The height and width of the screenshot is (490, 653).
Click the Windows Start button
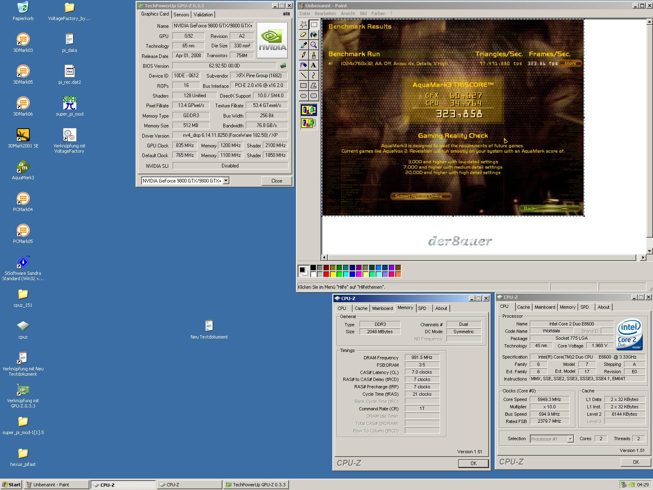[11, 485]
